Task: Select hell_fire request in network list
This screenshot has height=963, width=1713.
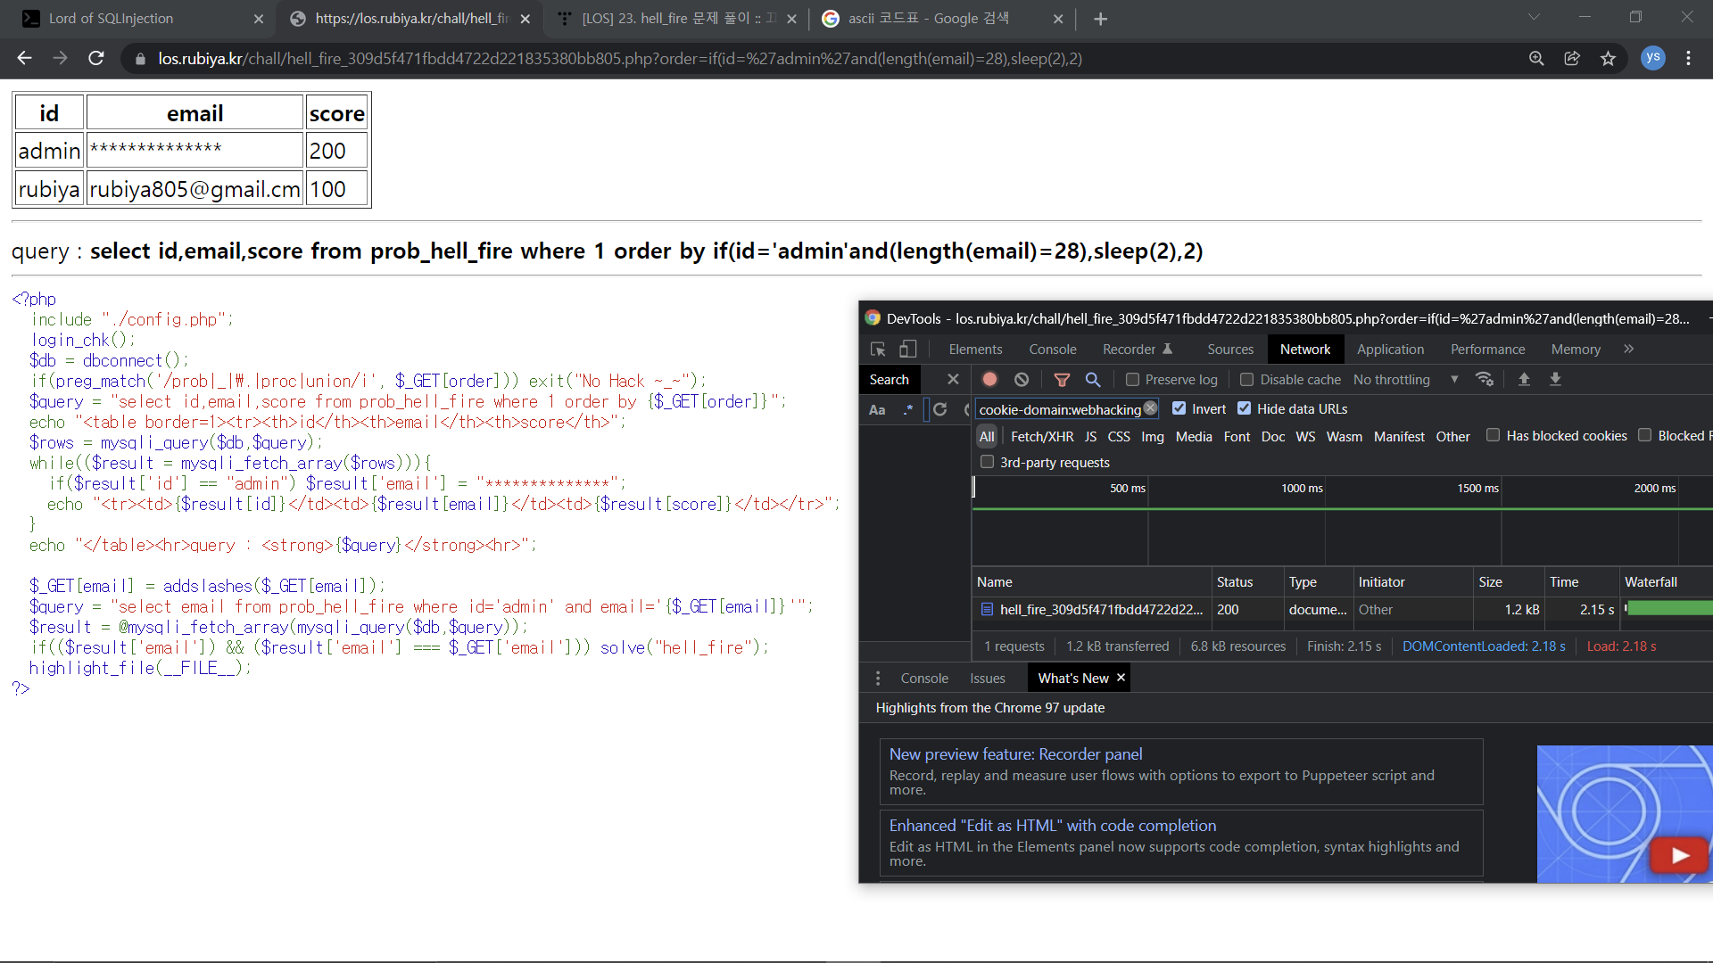Action: (1100, 610)
